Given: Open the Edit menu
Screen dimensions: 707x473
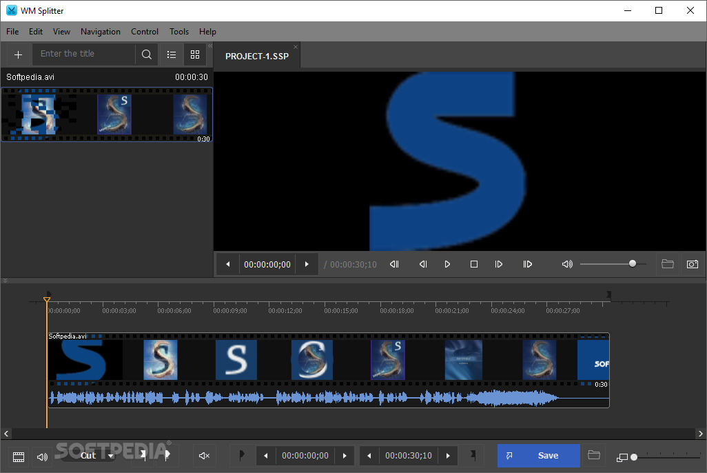Looking at the screenshot, I should point(36,32).
